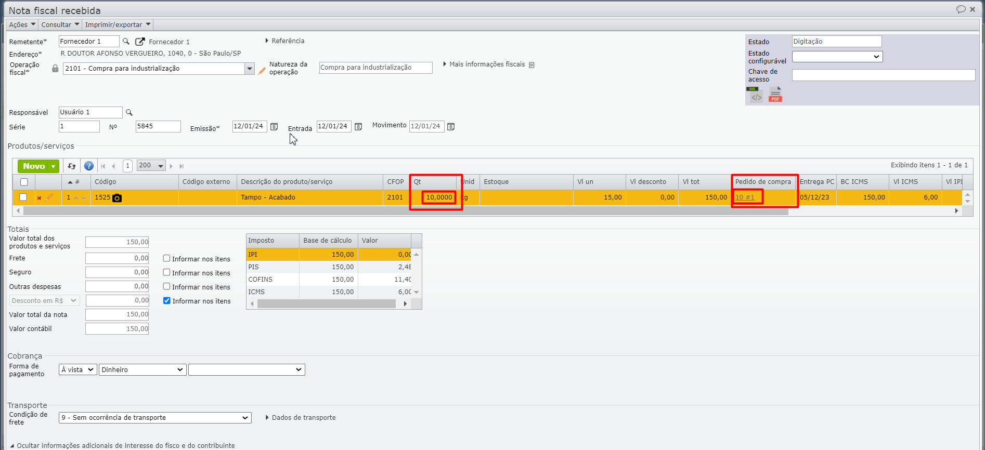Edit the Tampo - Acabado item row
Image resolution: width=985 pixels, height=450 pixels.
pos(49,197)
